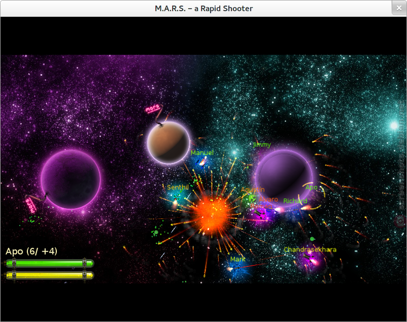Screen dimensions: 407x322
Task: Click the orange Mars home planet
Action: pos(168,143)
